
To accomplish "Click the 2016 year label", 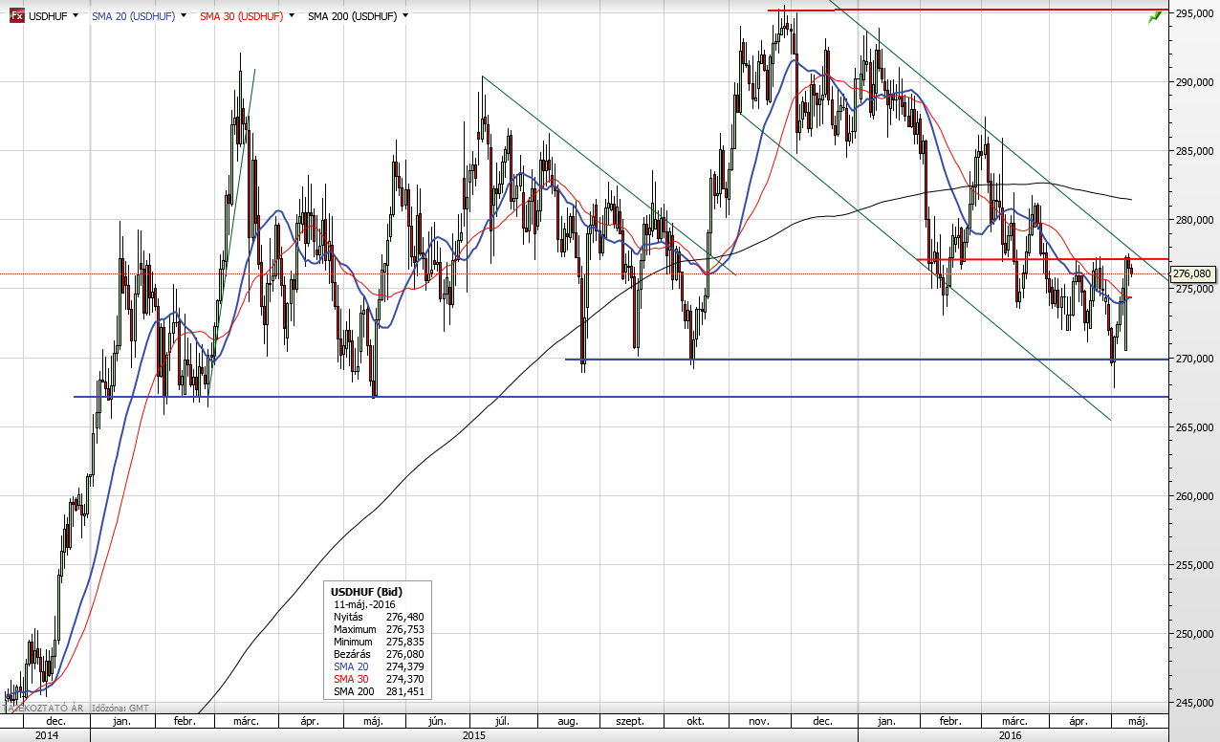I will tap(1010, 735).
